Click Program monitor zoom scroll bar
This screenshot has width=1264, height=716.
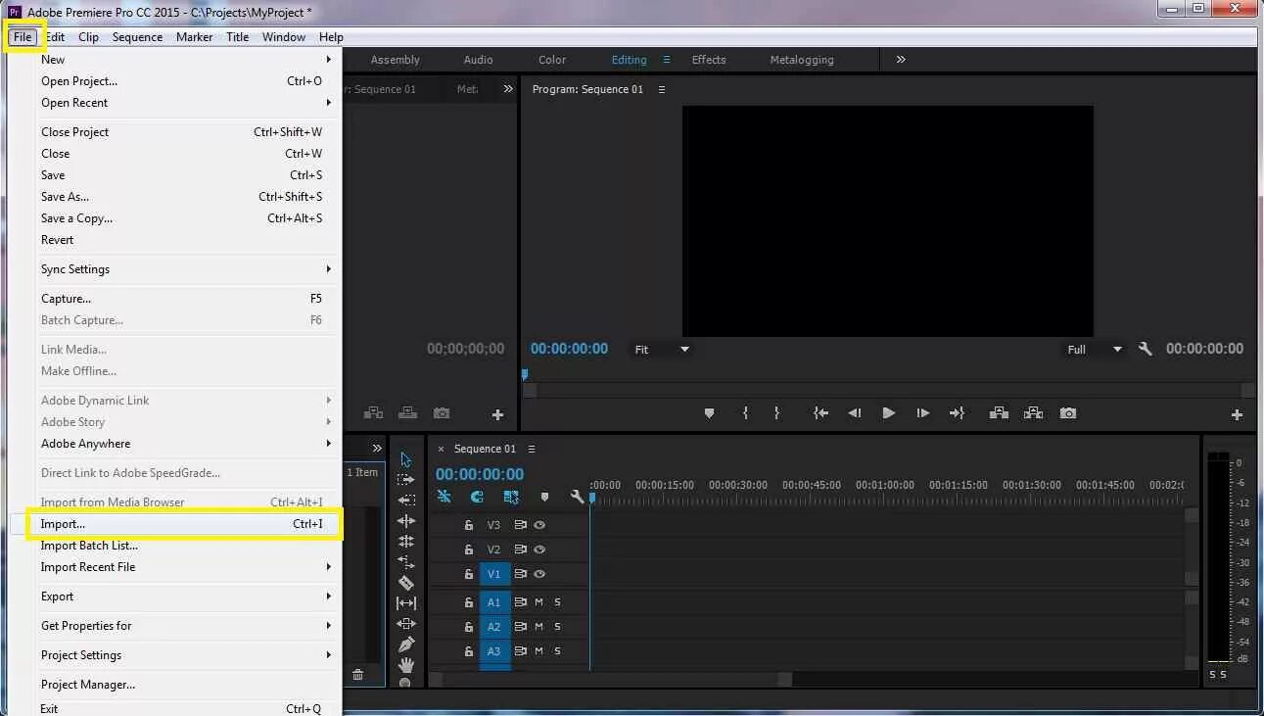tap(888, 390)
